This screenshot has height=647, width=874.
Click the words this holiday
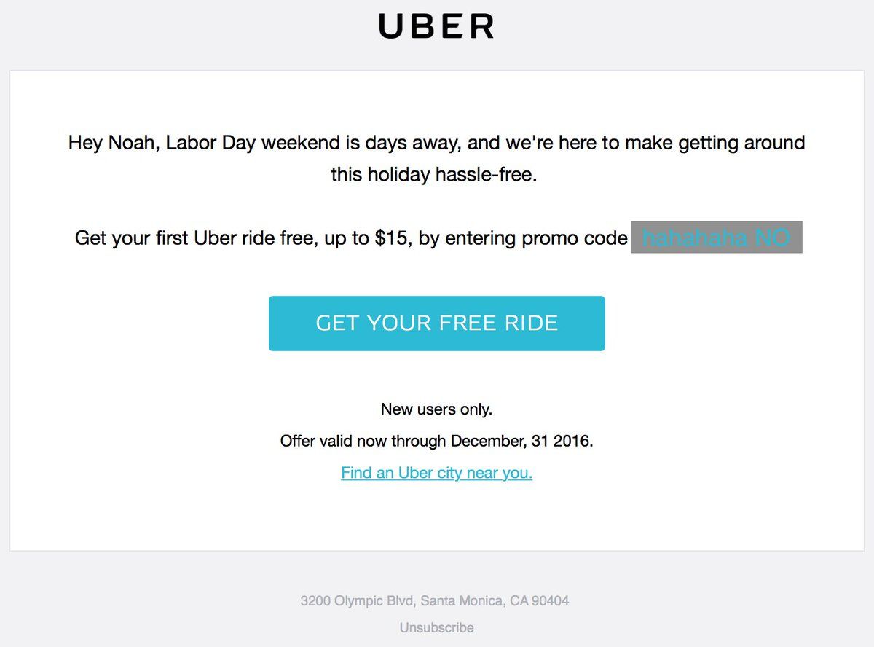380,175
